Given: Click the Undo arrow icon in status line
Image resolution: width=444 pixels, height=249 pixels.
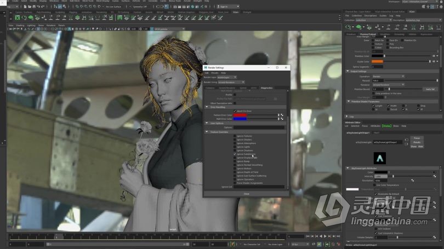Looking at the screenshot, I should pyautogui.click(x=38, y=7).
